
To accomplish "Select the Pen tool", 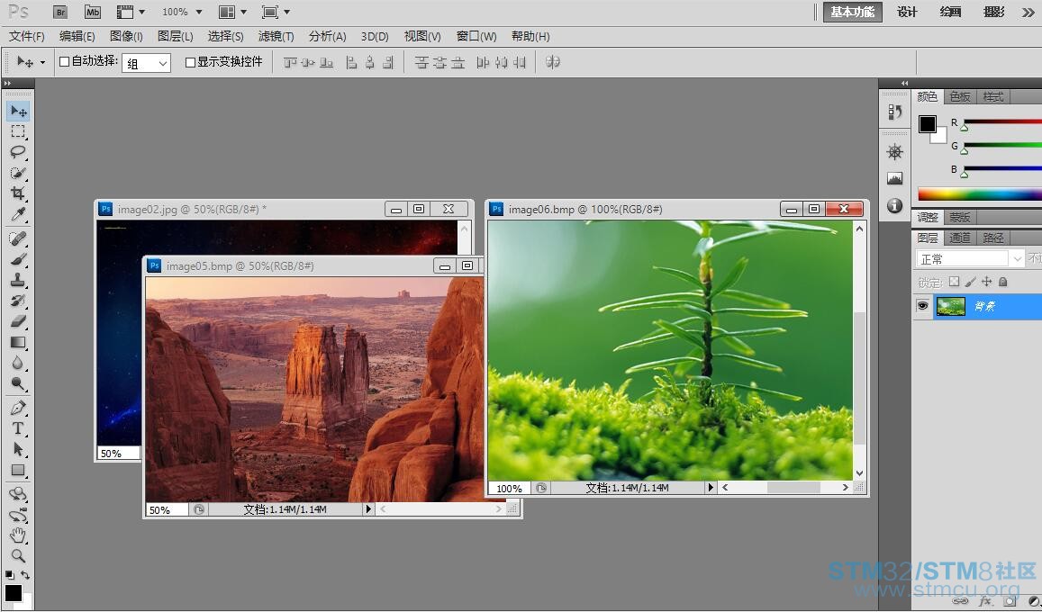I will click(18, 408).
